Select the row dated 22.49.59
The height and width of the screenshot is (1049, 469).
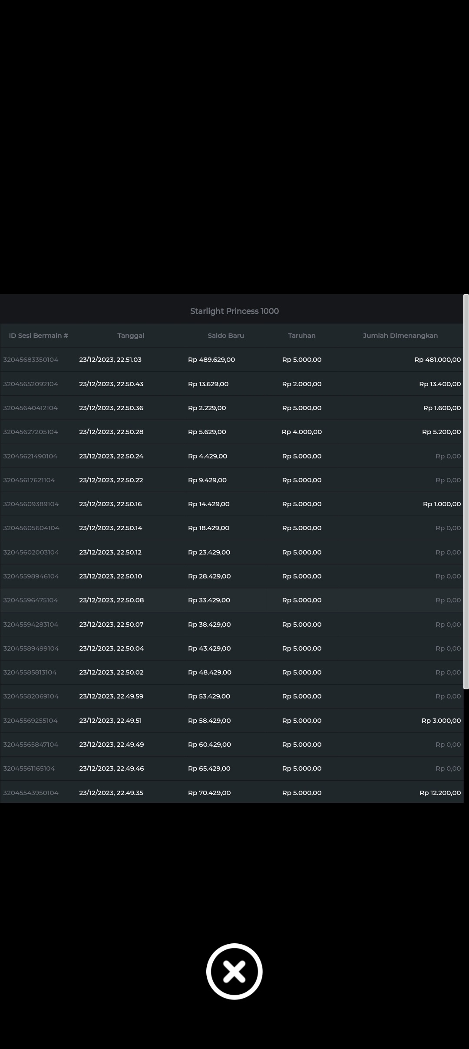111,696
